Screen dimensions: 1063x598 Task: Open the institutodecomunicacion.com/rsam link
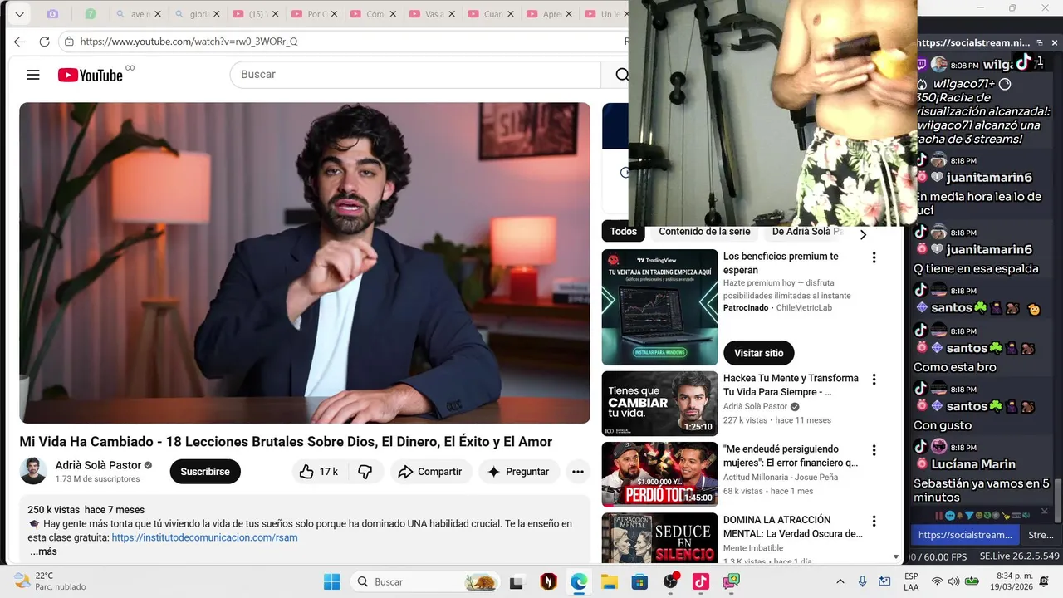click(204, 537)
